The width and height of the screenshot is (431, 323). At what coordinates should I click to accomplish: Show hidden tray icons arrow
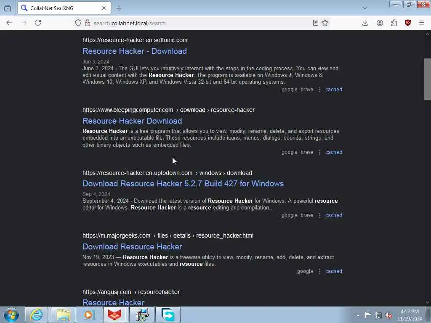pos(358,315)
